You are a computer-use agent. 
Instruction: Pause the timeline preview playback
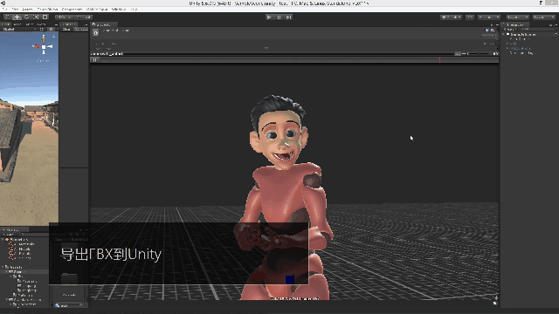coord(94,60)
